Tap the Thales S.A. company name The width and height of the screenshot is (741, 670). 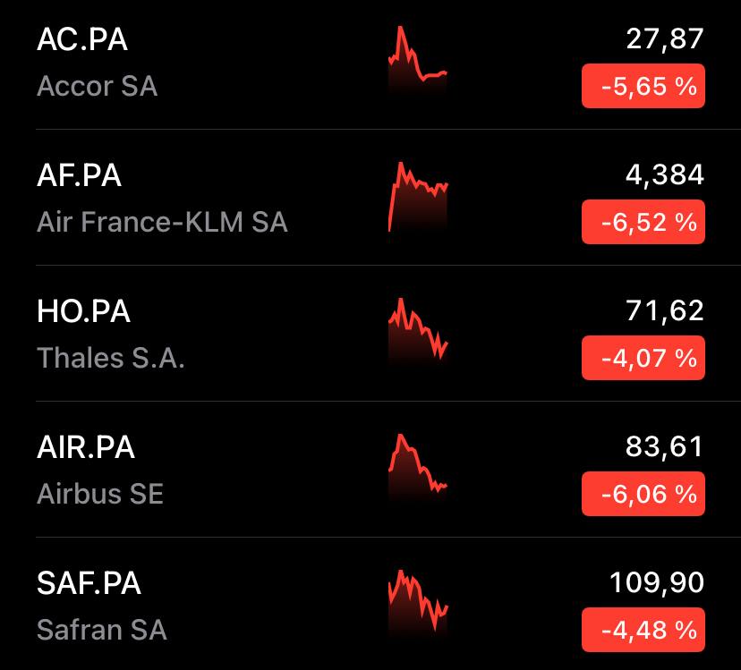[111, 358]
